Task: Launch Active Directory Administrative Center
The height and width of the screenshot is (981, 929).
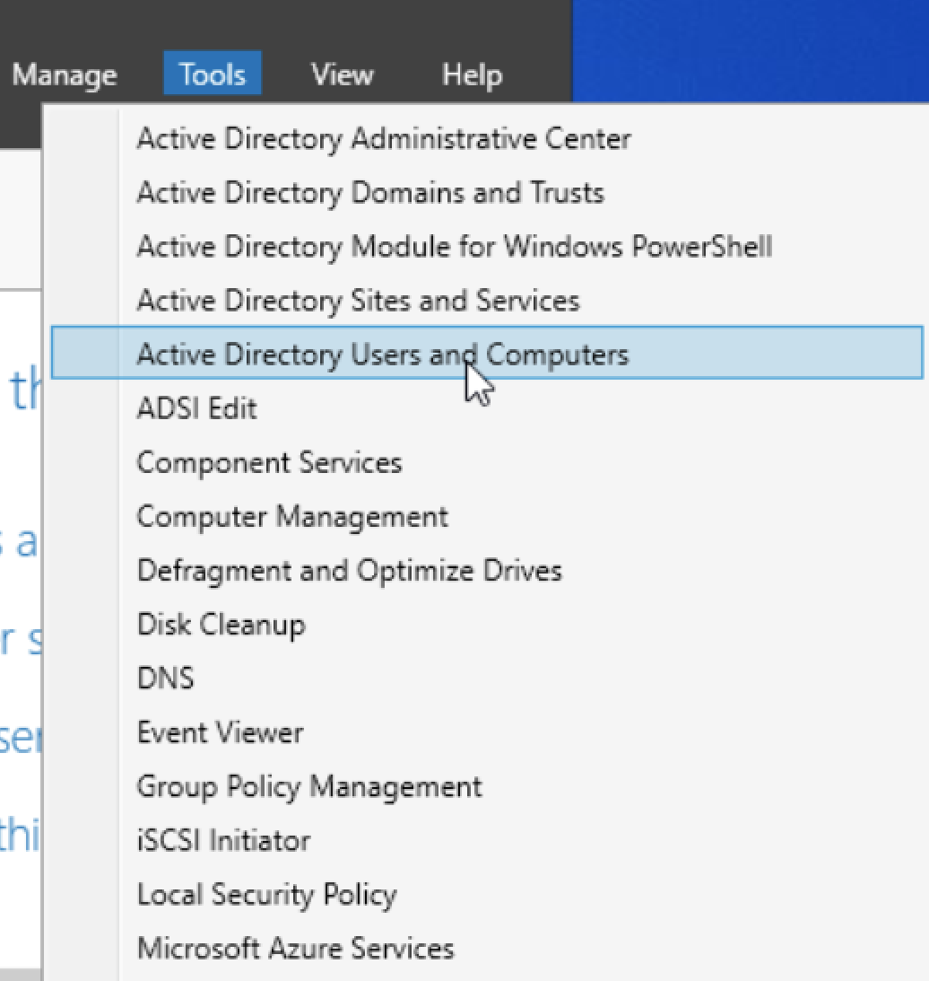Action: 486,138
